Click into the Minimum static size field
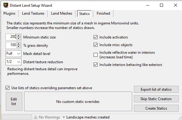This screenshot has width=182, height=120. pos(11,37)
